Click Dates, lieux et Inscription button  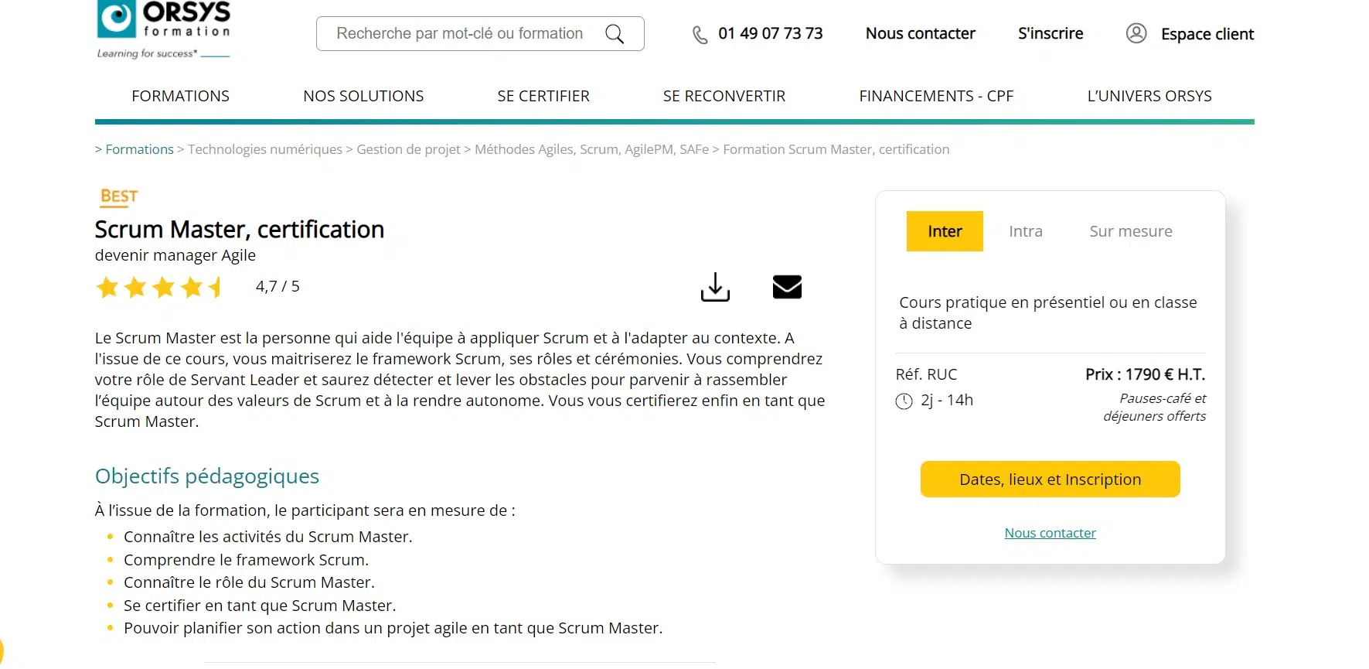click(x=1050, y=480)
